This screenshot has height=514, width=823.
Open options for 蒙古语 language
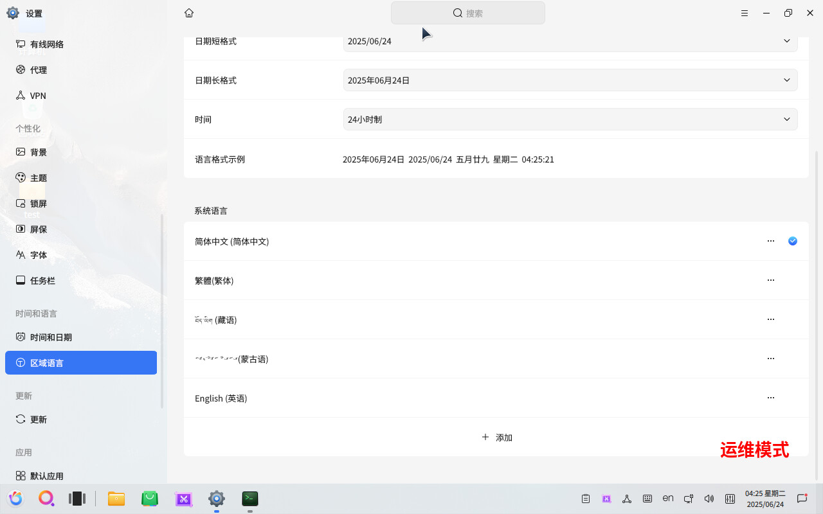[x=771, y=359]
